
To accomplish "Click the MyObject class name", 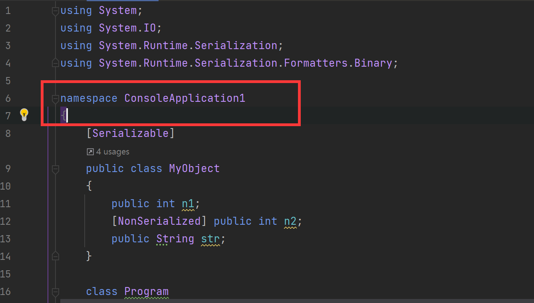I will pos(195,168).
